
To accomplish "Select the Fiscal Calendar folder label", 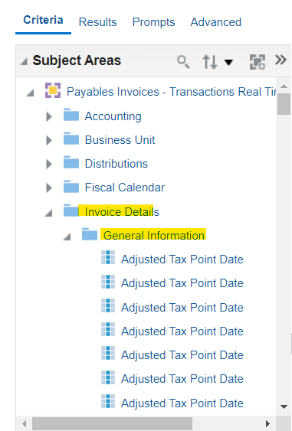I will coord(125,188).
